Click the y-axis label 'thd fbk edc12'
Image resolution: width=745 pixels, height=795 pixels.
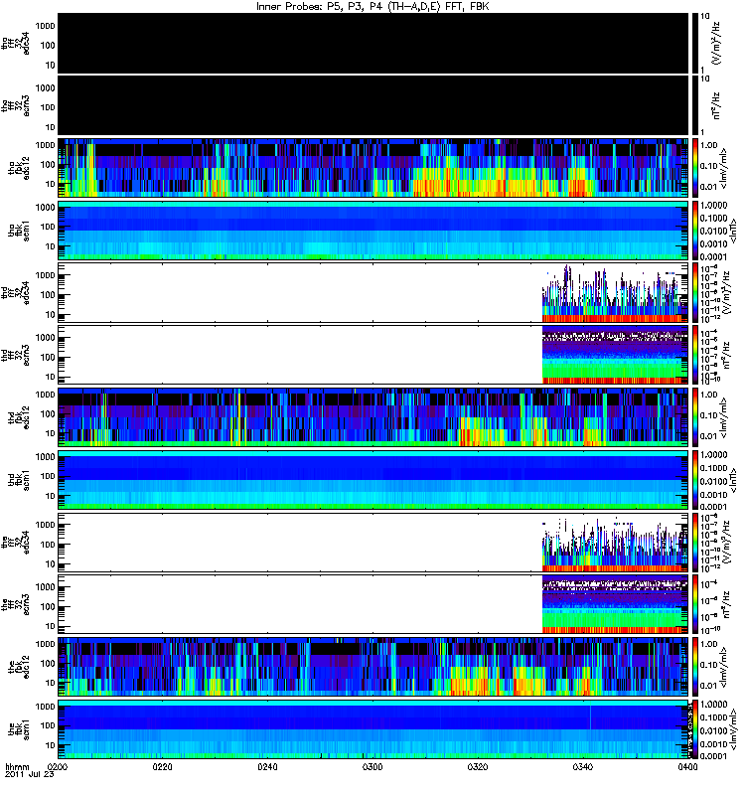pyautogui.click(x=19, y=417)
